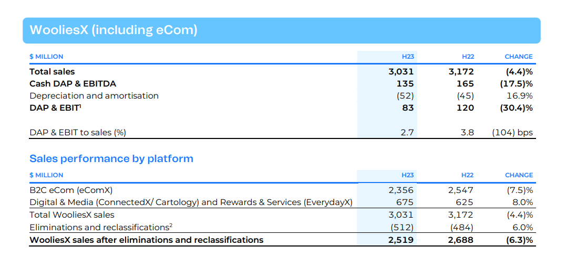Select the H23 B2C eCom value 2,356
This screenshot has height=257, width=566.
[x=400, y=190]
